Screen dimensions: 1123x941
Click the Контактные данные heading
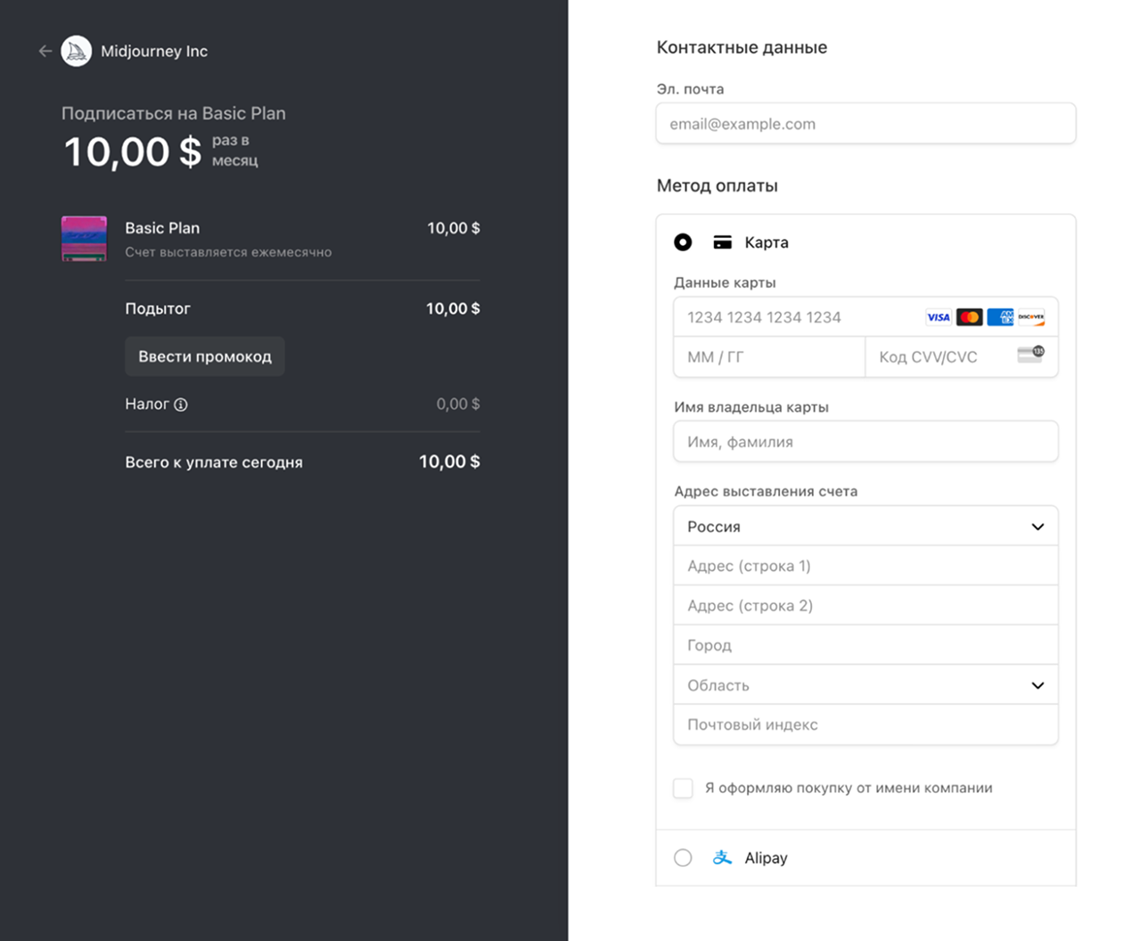pos(742,47)
